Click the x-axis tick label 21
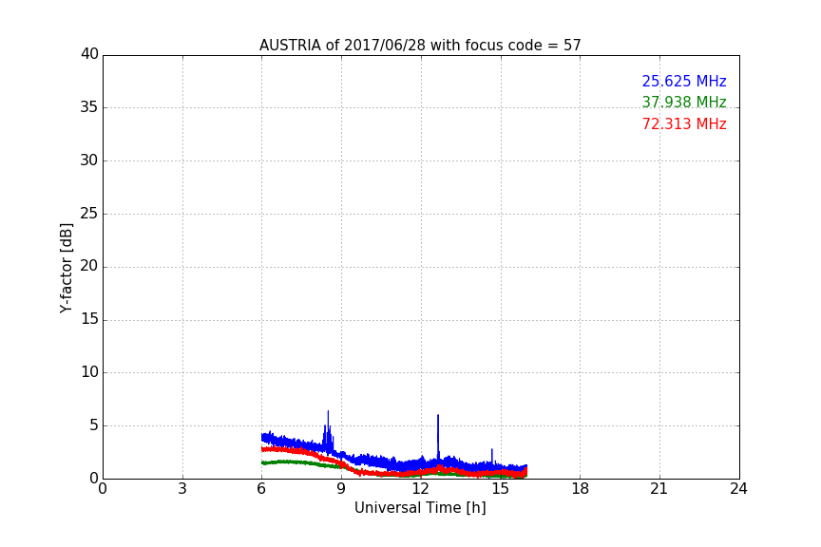 659,489
